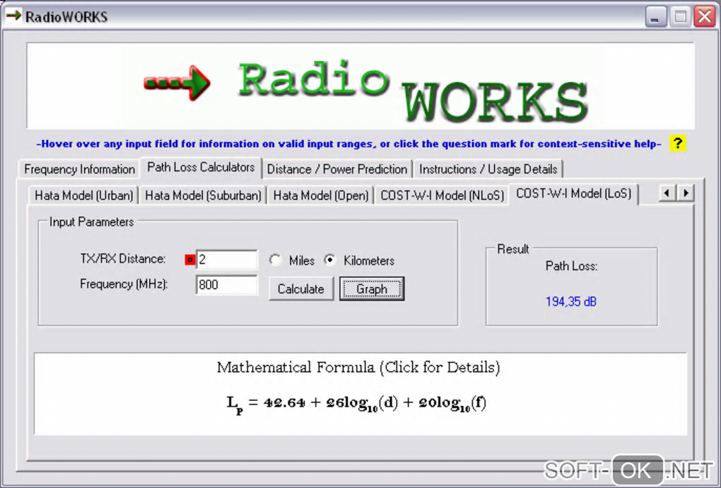Click the "Path Loss:" result label
The height and width of the screenshot is (488, 721).
571,266
